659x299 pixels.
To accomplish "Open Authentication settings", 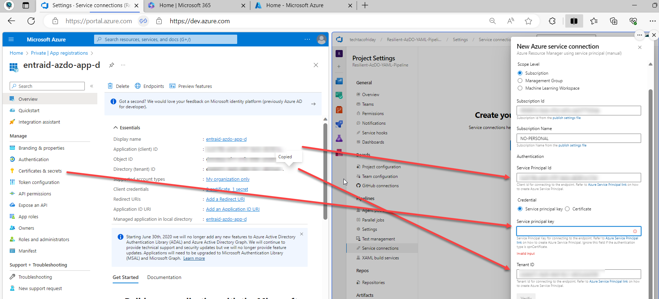I will click(34, 159).
